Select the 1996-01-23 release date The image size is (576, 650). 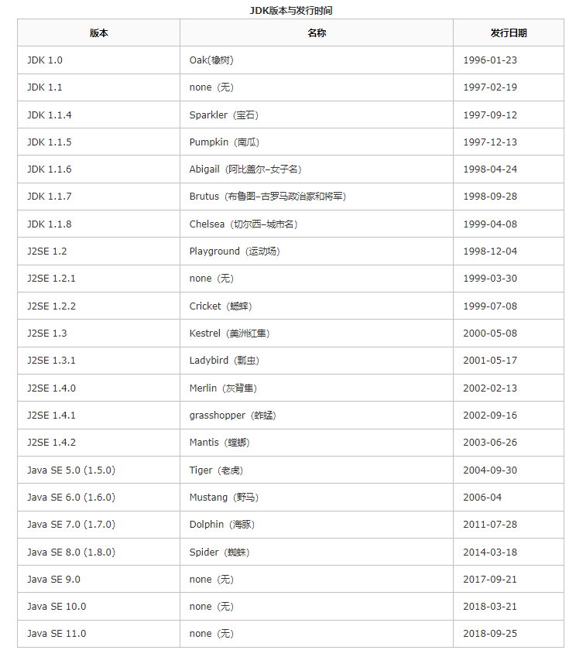[x=490, y=60]
